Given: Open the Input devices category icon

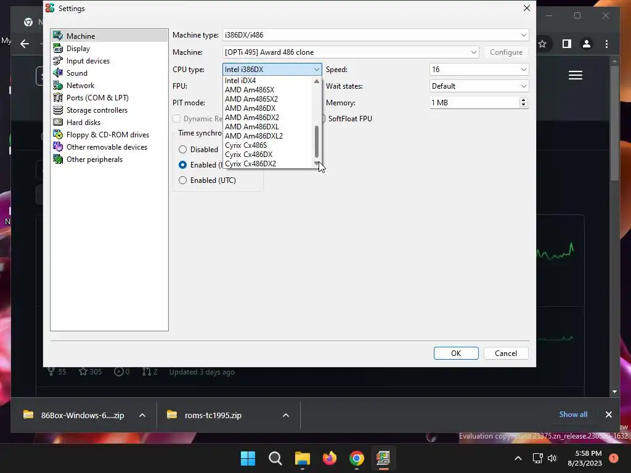Looking at the screenshot, I should 58,61.
